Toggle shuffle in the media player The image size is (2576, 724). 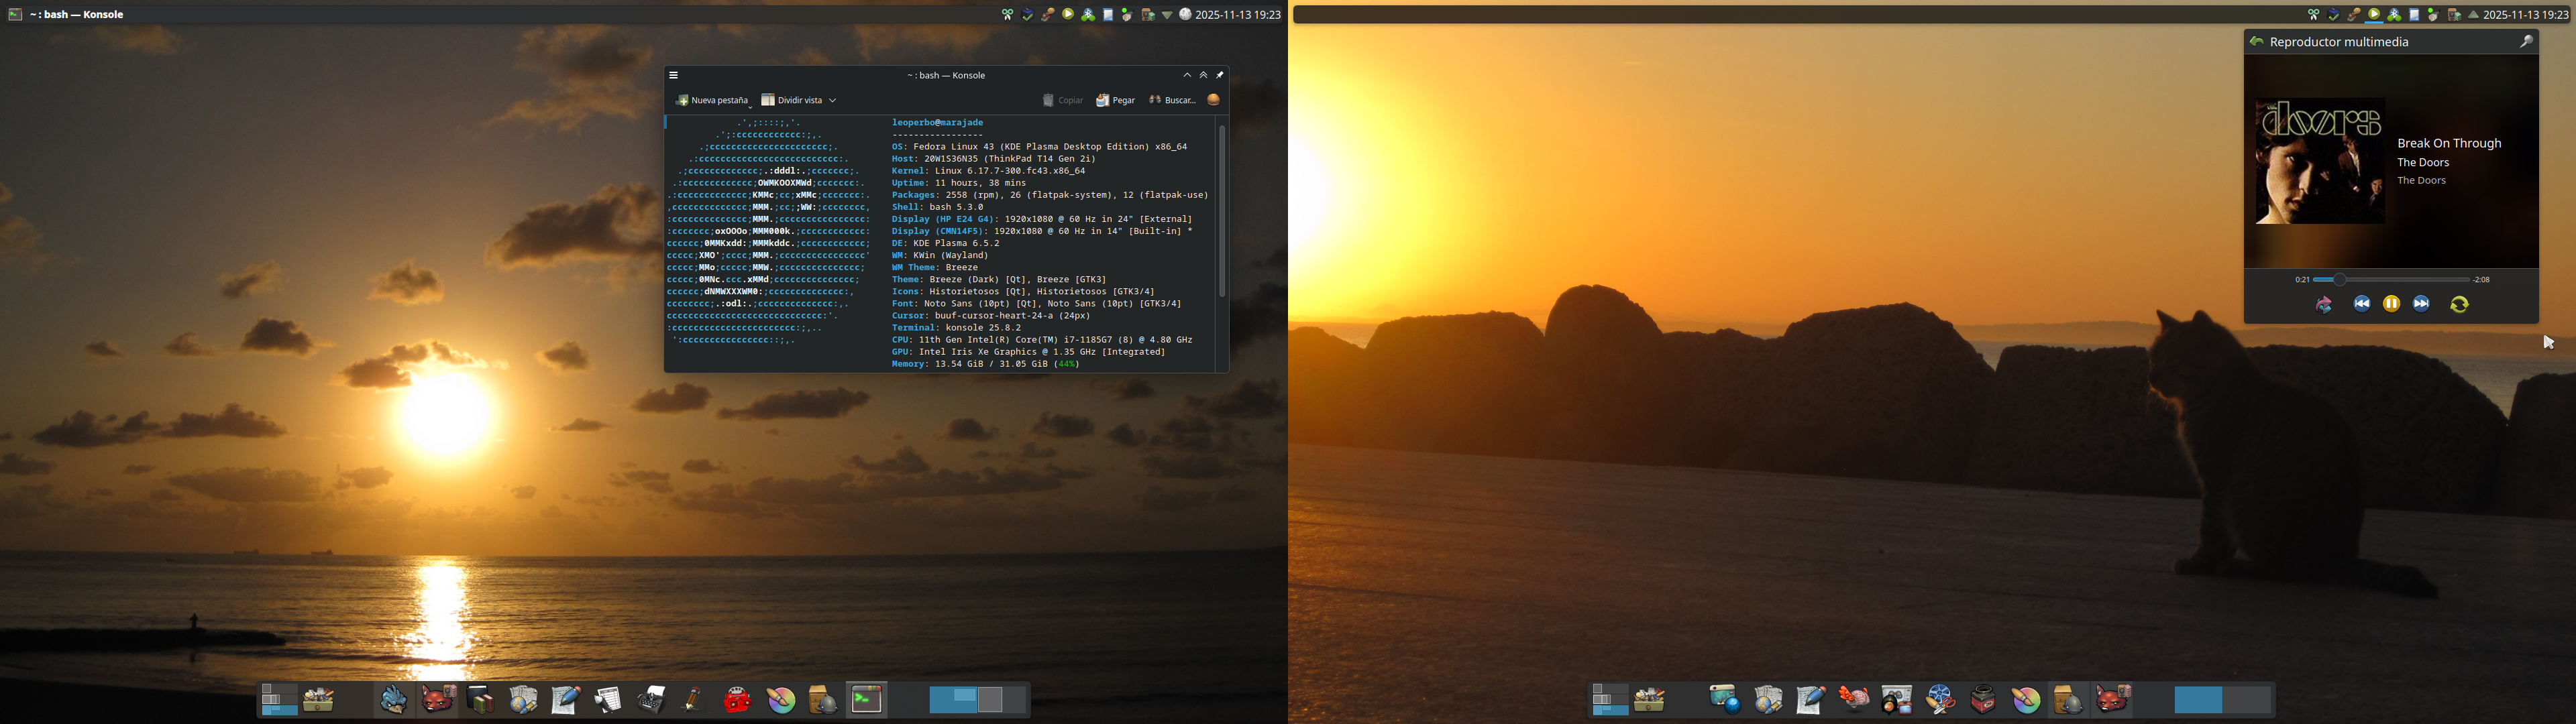2324,304
